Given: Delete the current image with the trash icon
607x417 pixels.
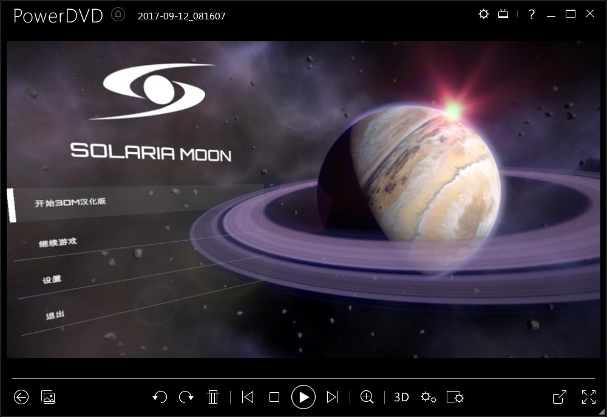Looking at the screenshot, I should tap(213, 397).
